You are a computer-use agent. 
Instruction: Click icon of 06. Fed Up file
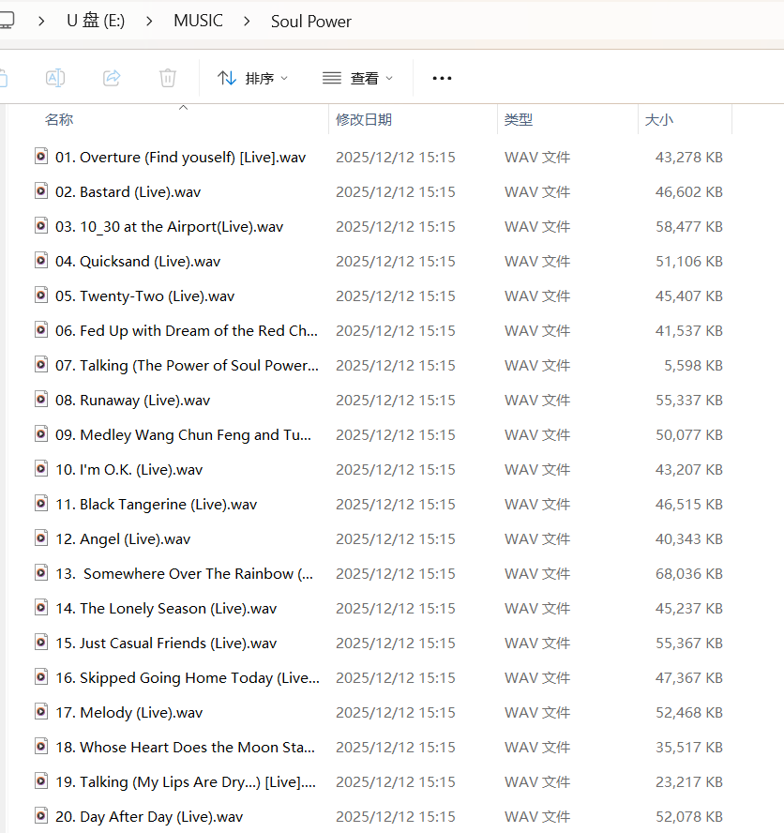point(41,329)
